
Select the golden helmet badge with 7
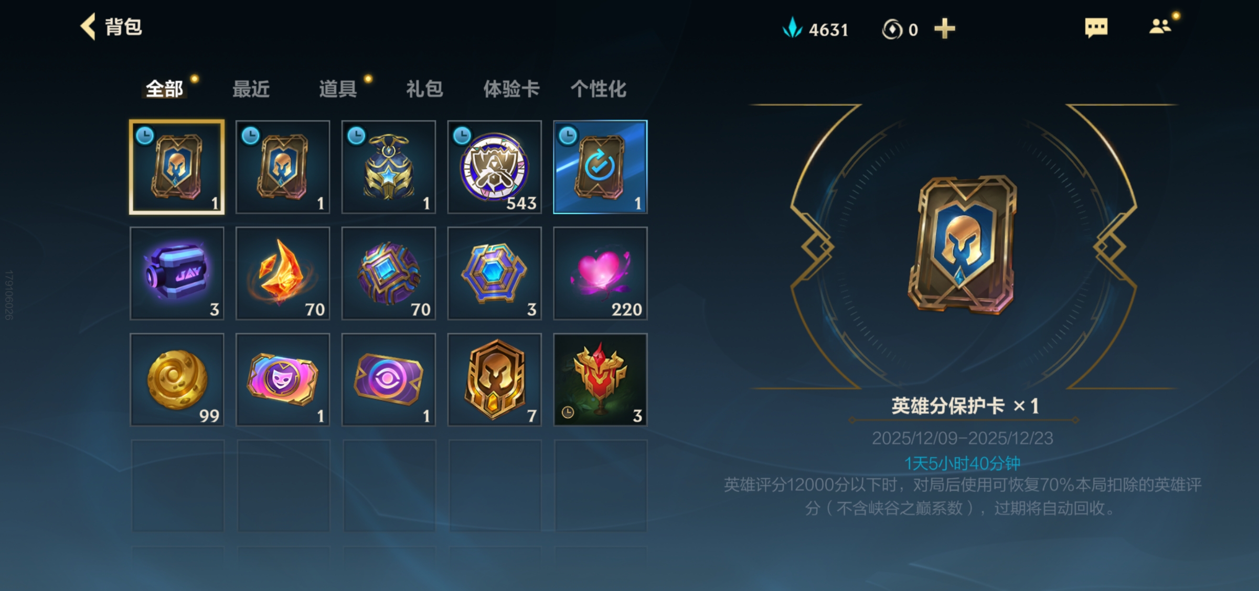tap(494, 379)
